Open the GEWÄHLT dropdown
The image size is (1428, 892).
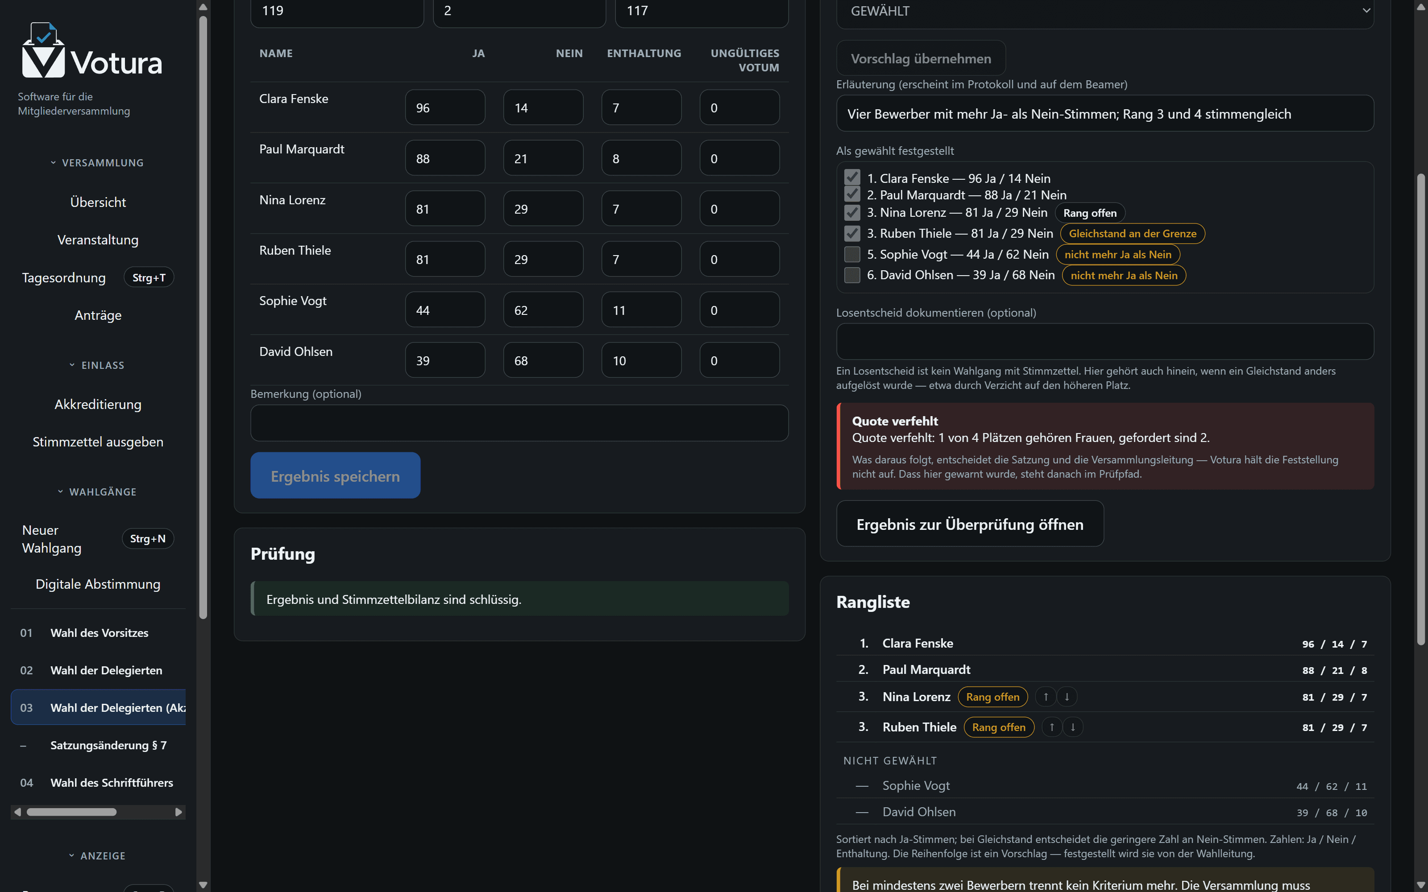[x=1104, y=11]
